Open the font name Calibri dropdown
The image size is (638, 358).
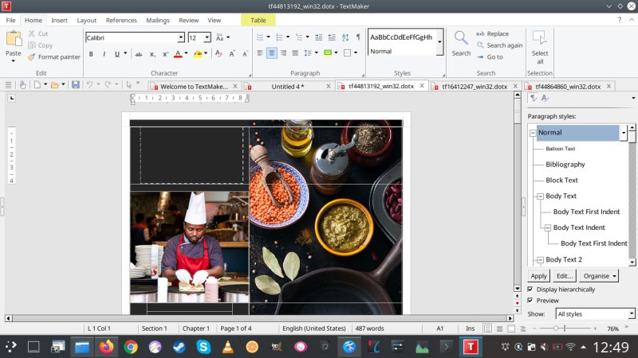pos(181,37)
